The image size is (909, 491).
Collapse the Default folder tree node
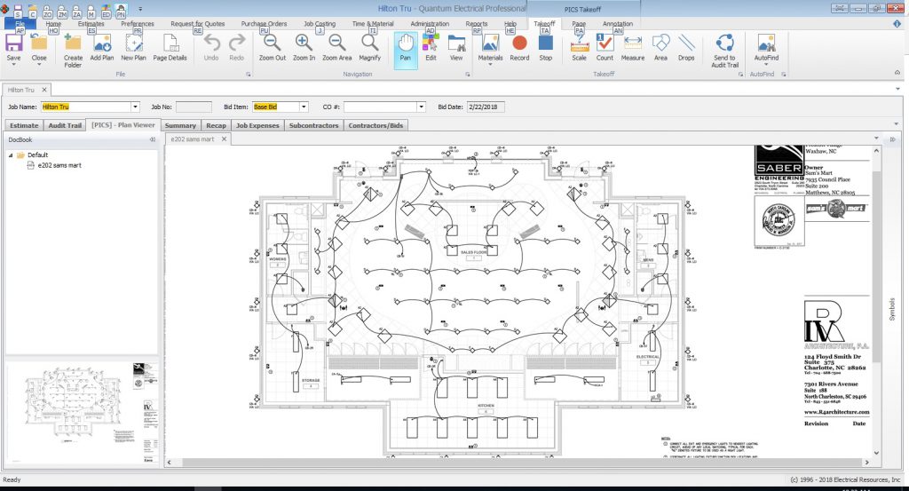[x=11, y=154]
